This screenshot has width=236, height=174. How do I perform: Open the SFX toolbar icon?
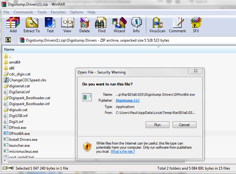pyautogui.click(x=196, y=25)
